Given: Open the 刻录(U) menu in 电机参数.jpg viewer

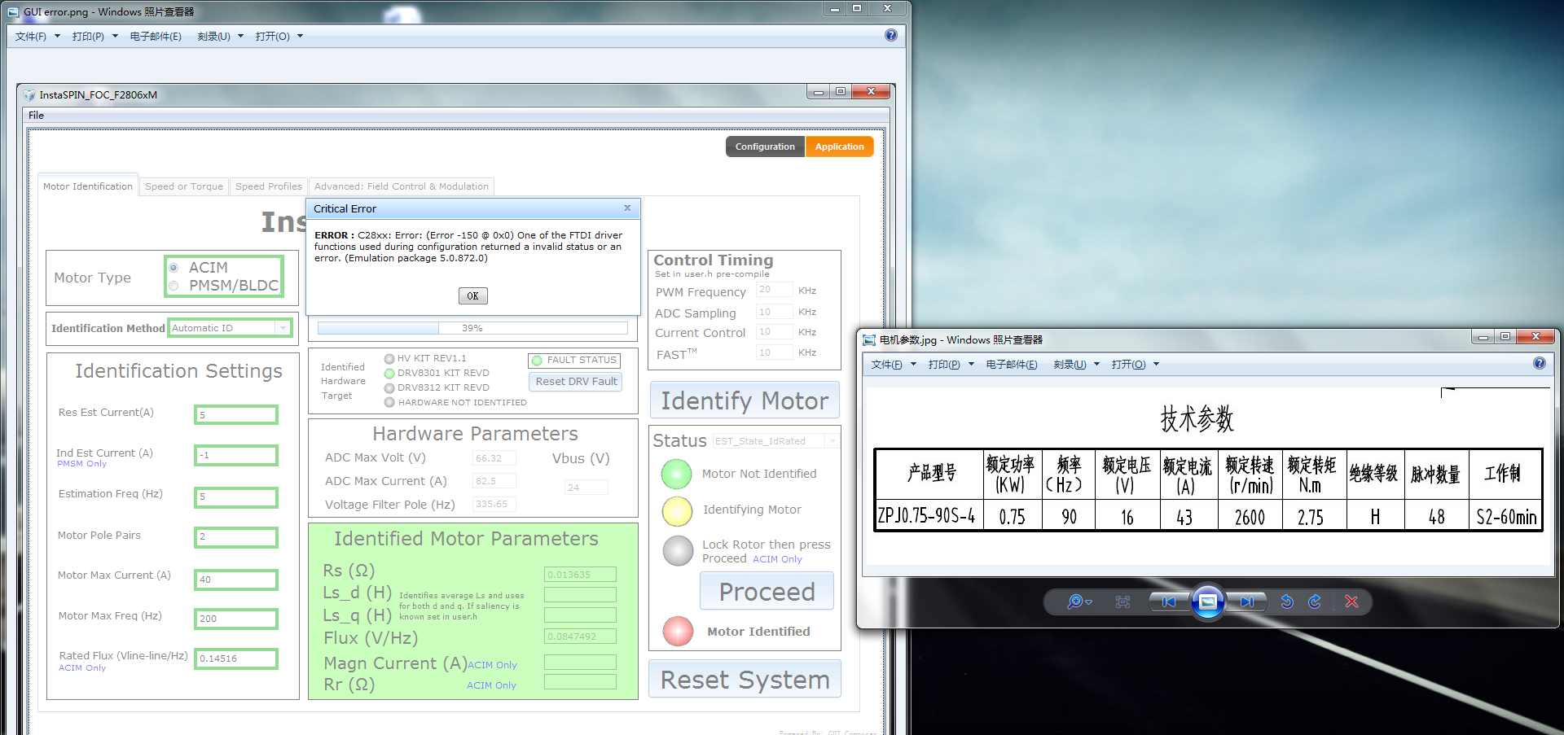Looking at the screenshot, I should [1077, 365].
